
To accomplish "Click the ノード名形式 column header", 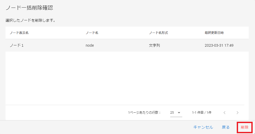I will click(158, 33).
